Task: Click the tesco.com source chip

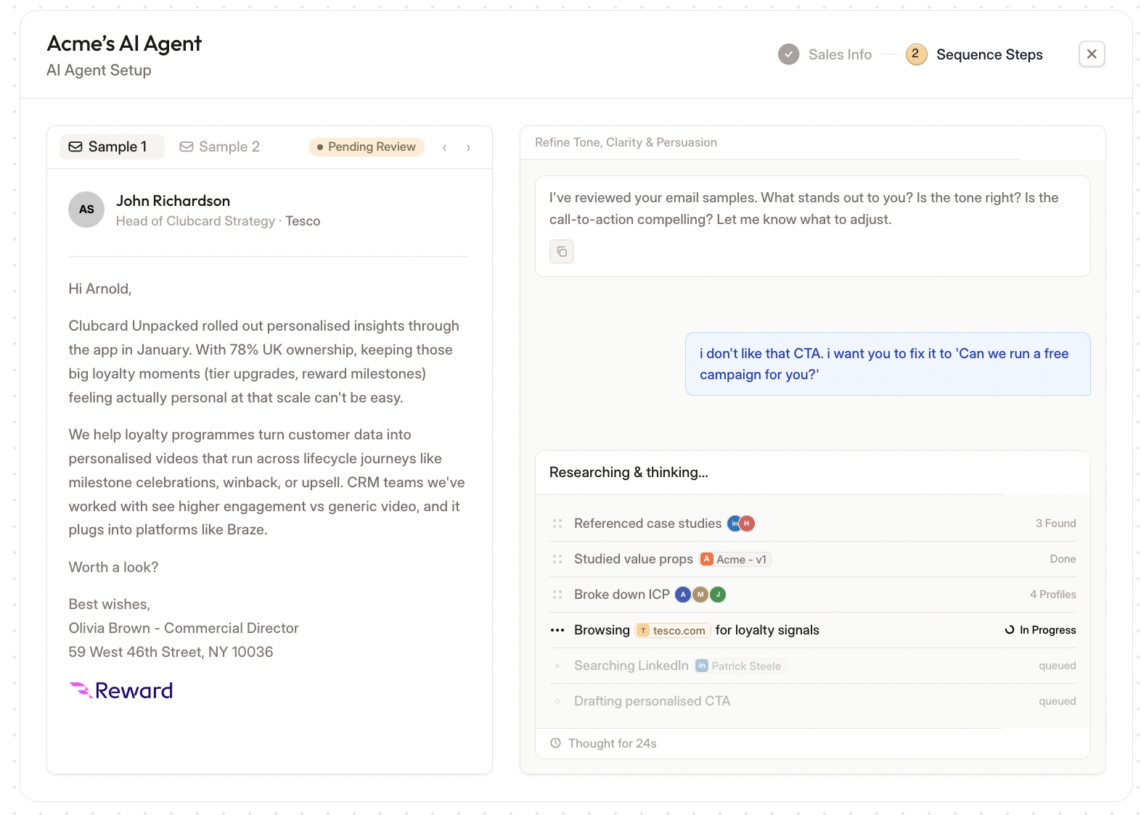Action: [x=673, y=630]
